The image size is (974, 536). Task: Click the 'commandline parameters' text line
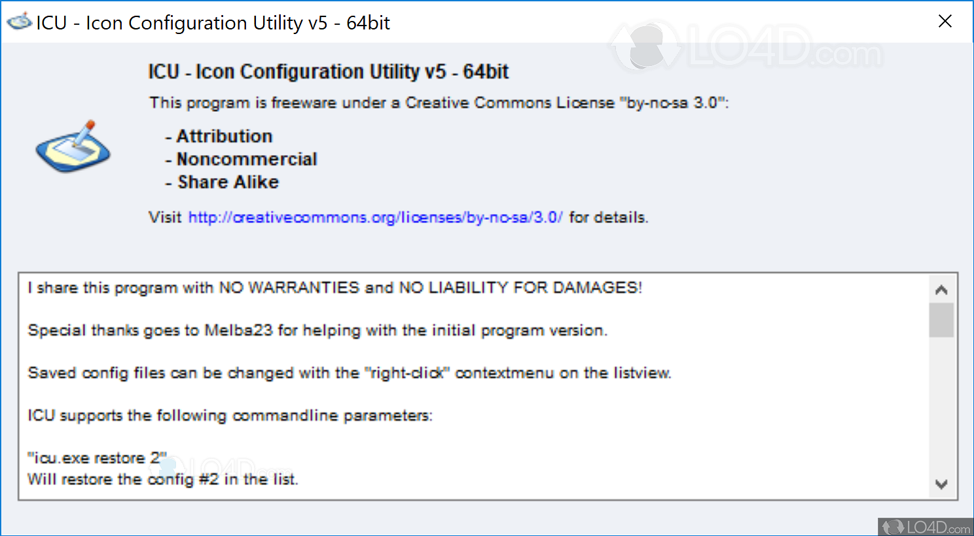(230, 416)
